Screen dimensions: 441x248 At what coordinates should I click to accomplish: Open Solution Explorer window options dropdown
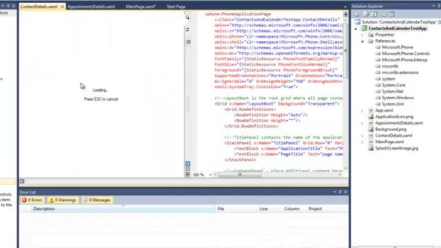433,6
